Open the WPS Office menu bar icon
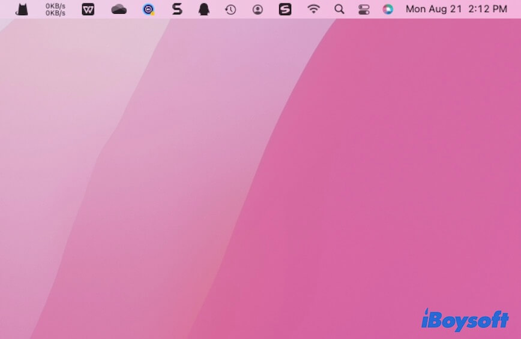Viewport: 521px width, 339px height. [x=88, y=10]
